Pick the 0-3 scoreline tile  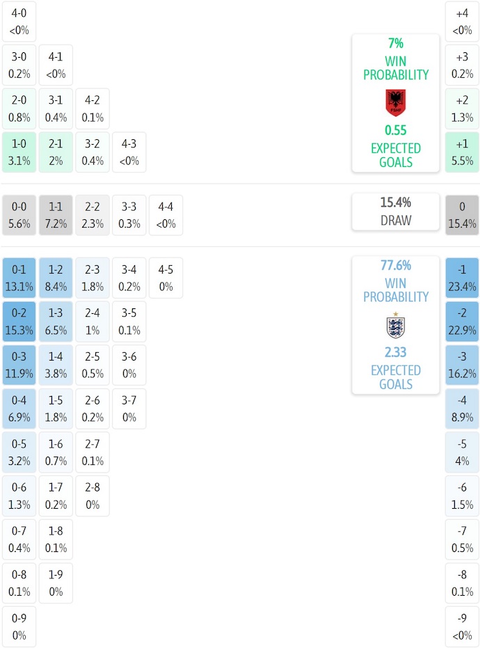pos(19,365)
